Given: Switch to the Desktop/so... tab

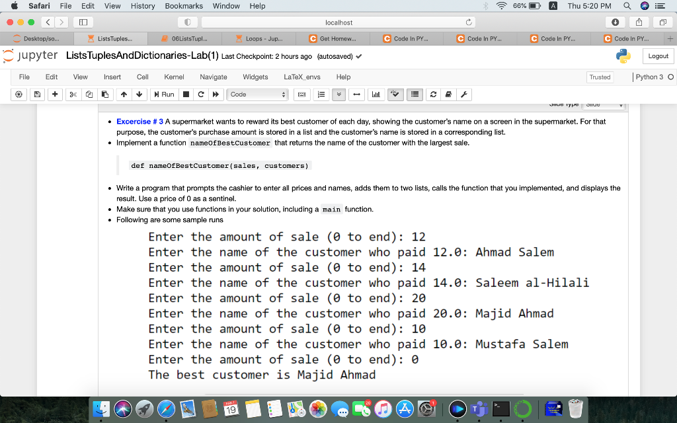Looking at the screenshot, I should 37,38.
